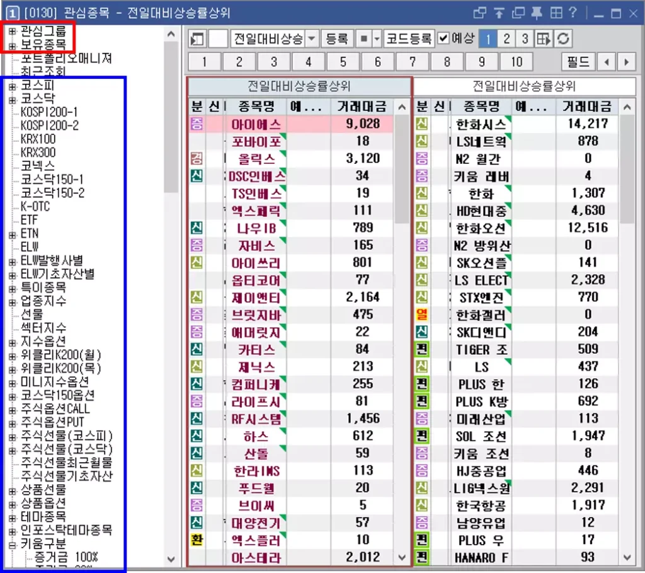This screenshot has height=573, width=645.
Task: Click the grid layout icon in title bar
Action: (556, 13)
